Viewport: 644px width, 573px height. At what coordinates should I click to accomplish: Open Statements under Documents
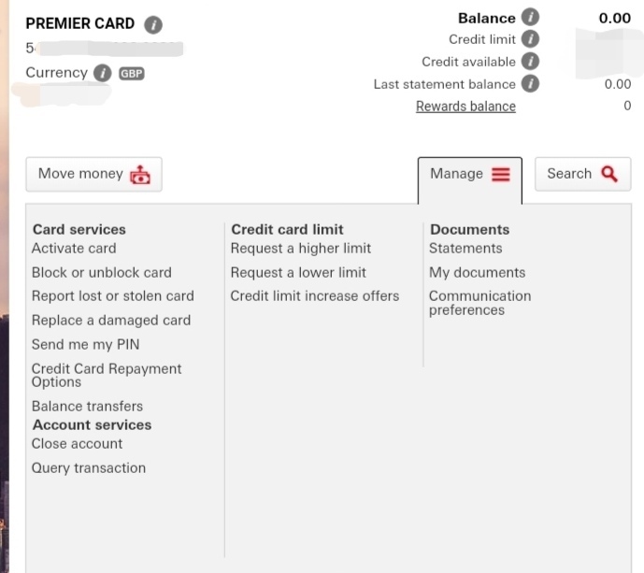click(x=465, y=249)
